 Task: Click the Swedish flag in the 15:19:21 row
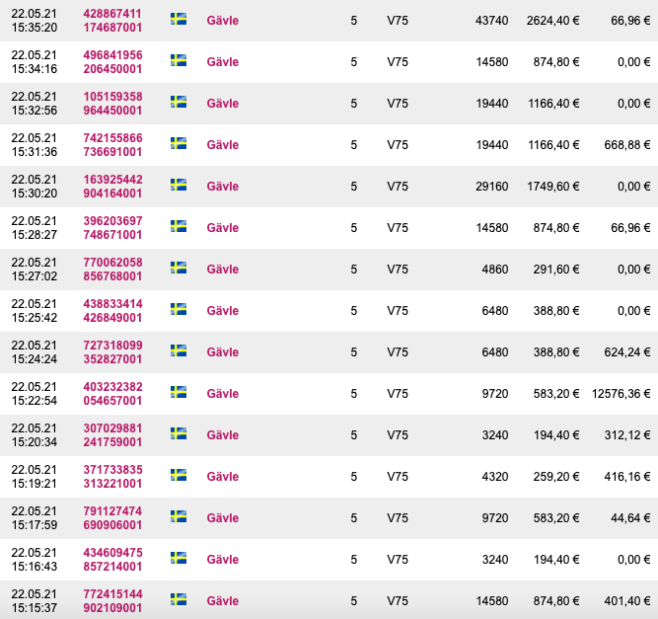(179, 475)
